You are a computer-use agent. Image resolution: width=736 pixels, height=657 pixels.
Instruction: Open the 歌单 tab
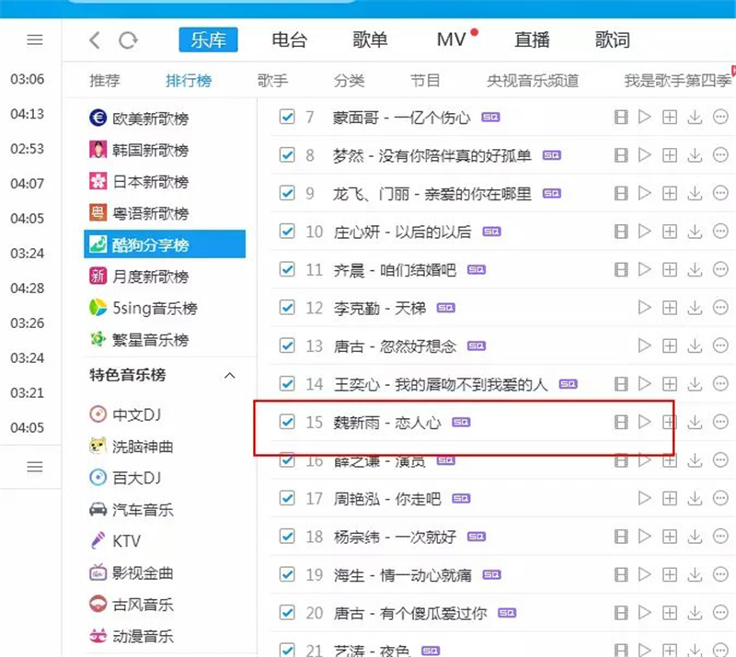tap(370, 40)
